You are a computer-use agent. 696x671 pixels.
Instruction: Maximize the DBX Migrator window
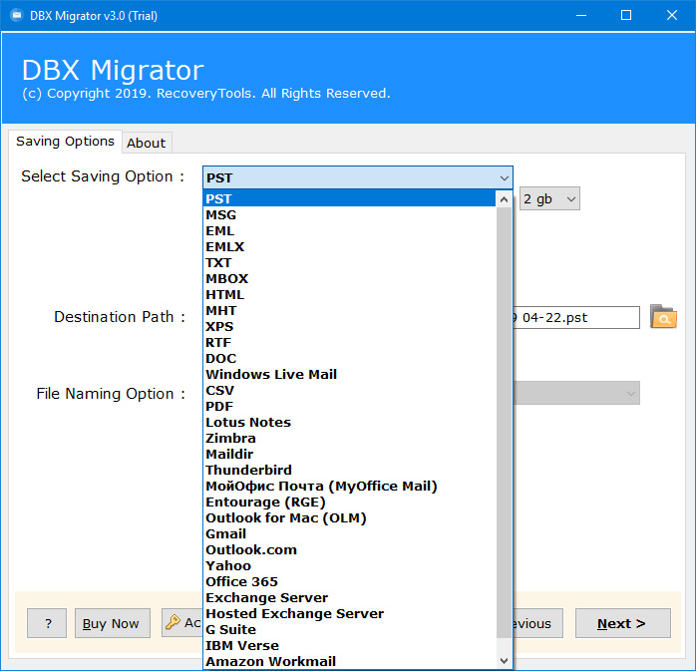(626, 16)
